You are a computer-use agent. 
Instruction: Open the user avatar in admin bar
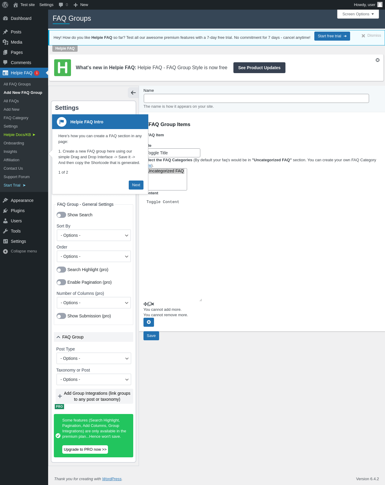pyautogui.click(x=380, y=5)
